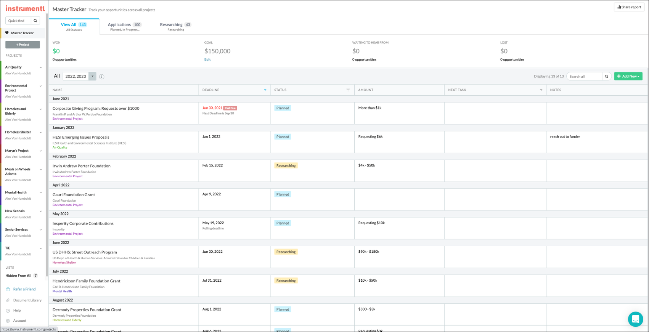Open HESI Emerging Issues Proposals

pyautogui.click(x=81, y=137)
